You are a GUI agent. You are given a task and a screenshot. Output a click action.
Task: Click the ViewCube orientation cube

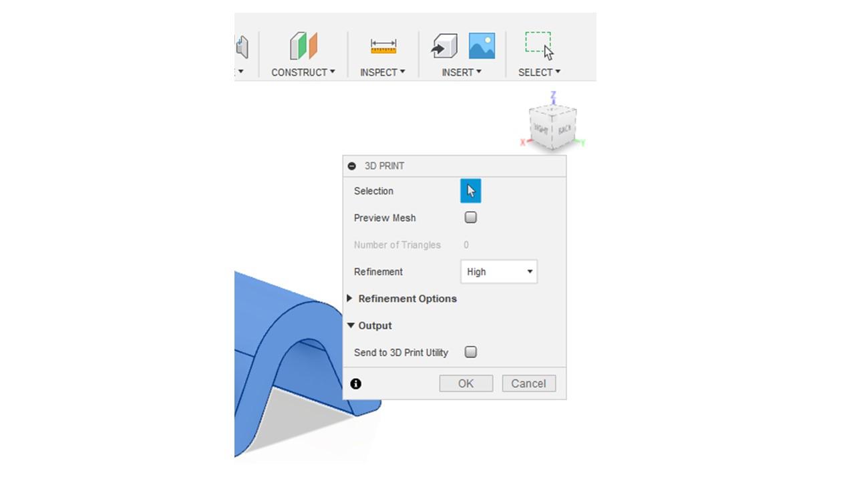coord(552,127)
